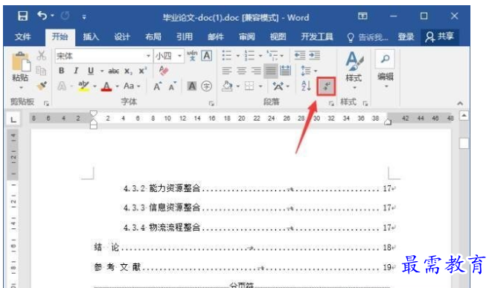Switch to the 插入 tab

[x=91, y=37]
